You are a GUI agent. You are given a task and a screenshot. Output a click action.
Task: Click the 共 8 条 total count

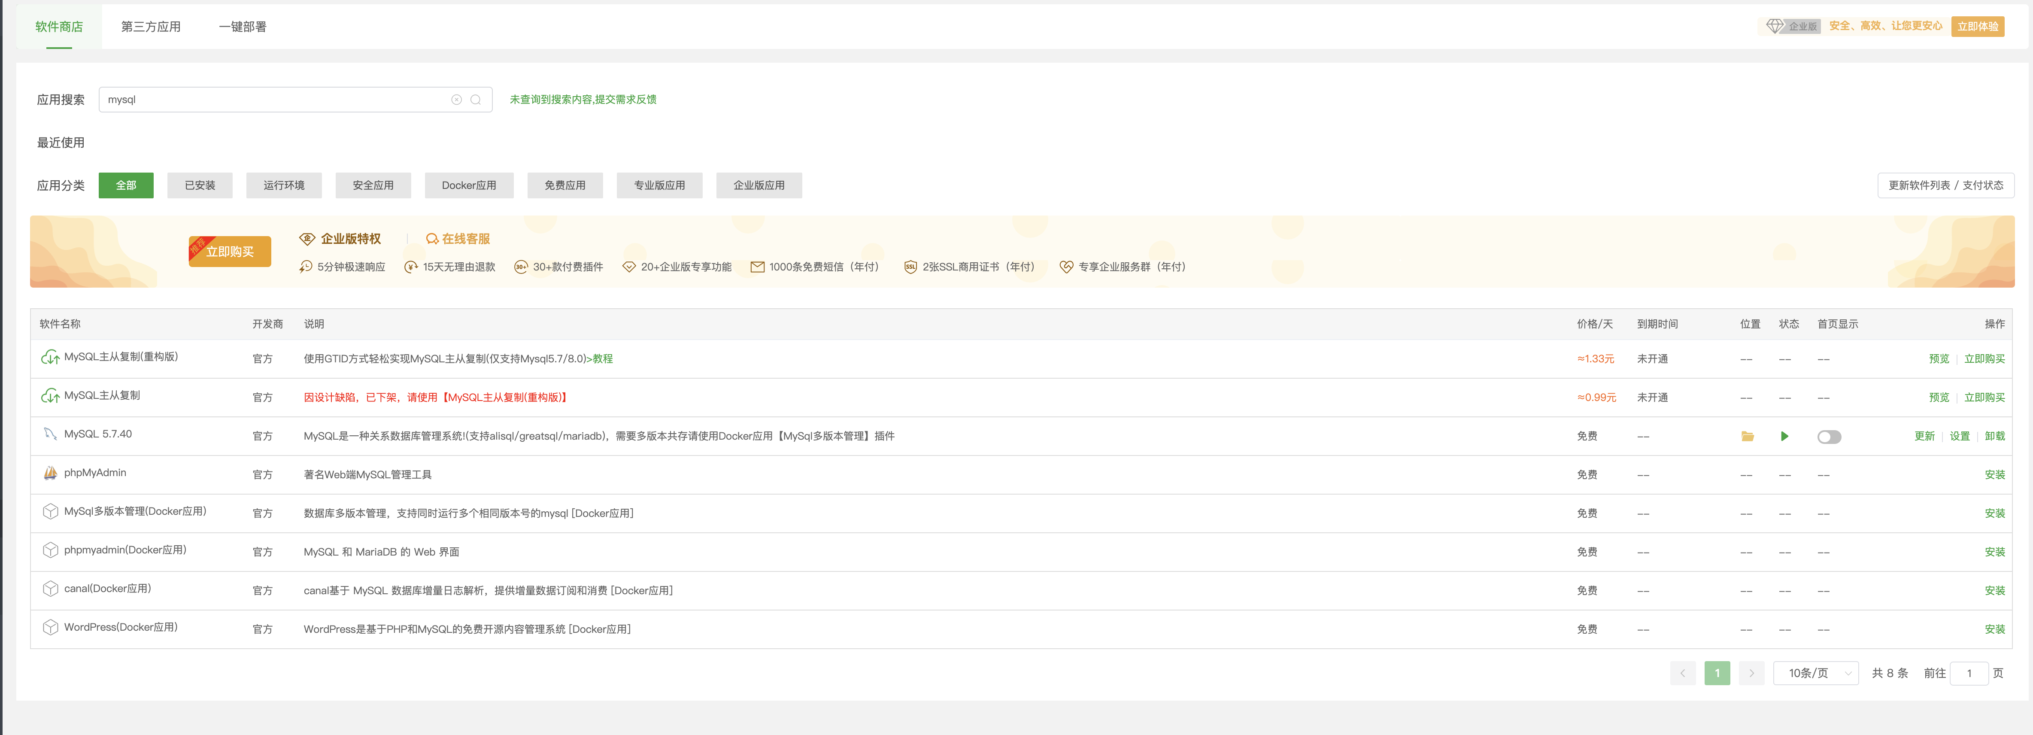coord(1889,674)
